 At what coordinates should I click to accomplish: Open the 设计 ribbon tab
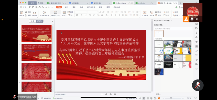(x=74, y=7)
